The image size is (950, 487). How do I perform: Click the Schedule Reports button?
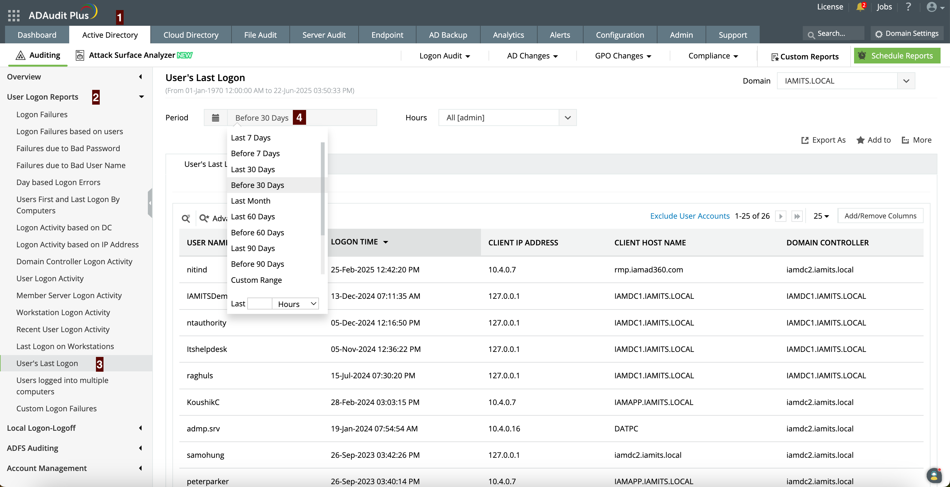(897, 56)
